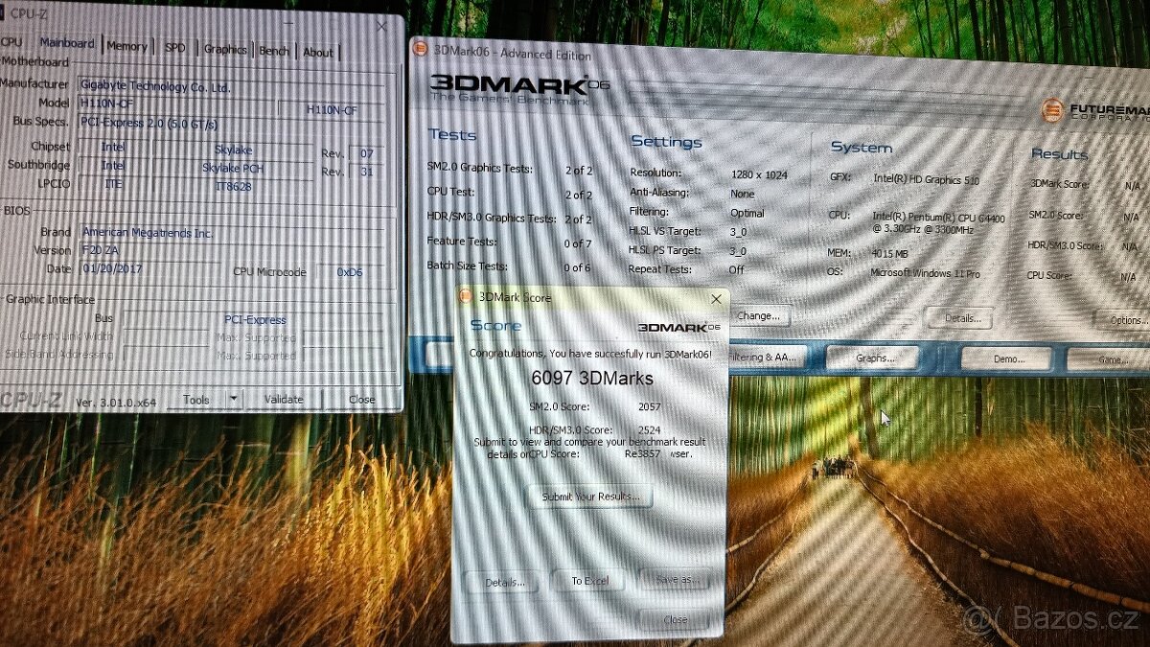Screen dimensions: 1150x647
Task: Open the Memory tab in CPU-Z
Action: coord(127,46)
